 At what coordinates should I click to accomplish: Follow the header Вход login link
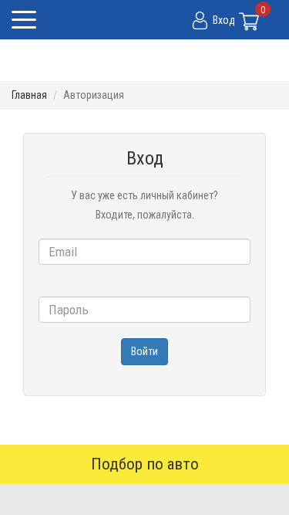[223, 20]
